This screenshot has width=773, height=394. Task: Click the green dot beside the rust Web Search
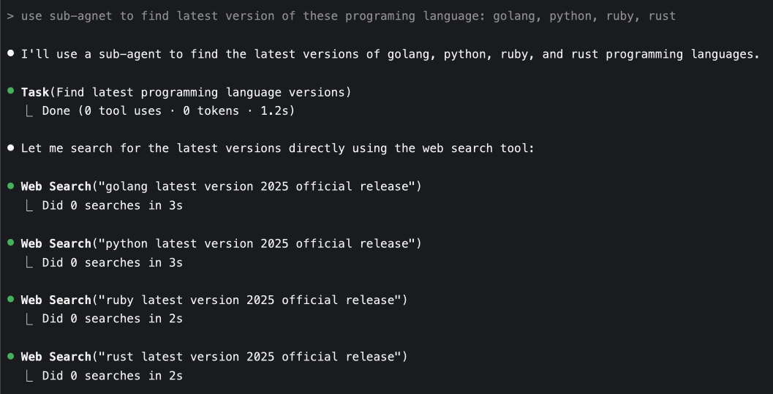tap(10, 356)
